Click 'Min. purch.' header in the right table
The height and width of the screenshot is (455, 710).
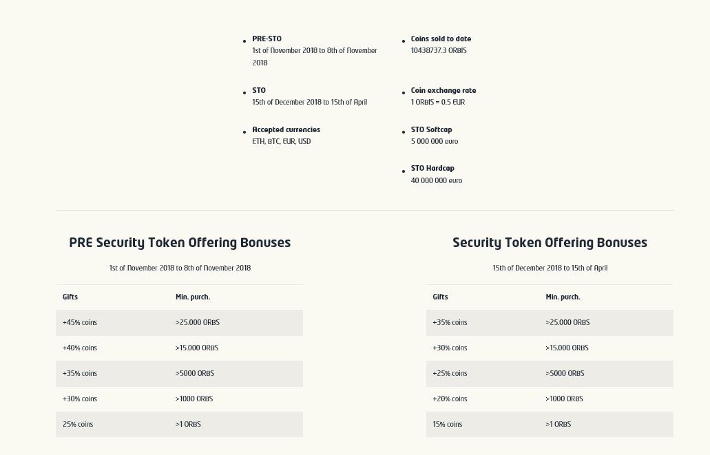point(563,297)
